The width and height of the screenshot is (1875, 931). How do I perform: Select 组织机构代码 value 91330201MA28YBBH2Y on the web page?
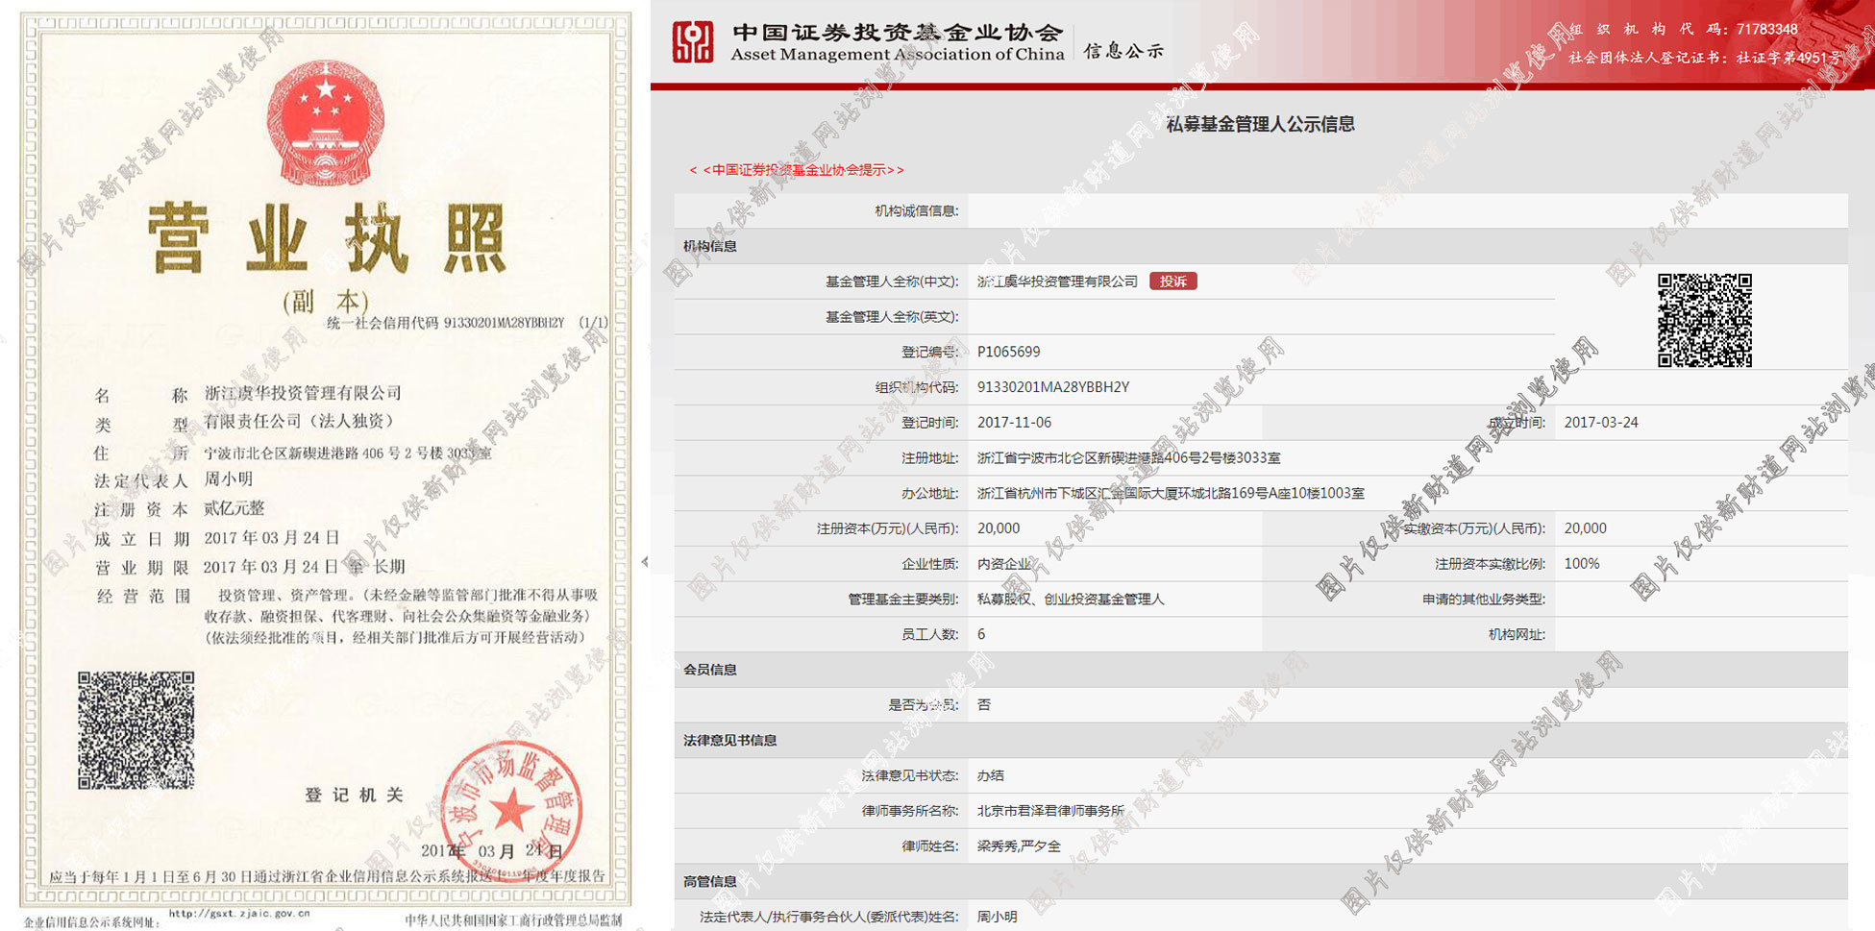1053,387
